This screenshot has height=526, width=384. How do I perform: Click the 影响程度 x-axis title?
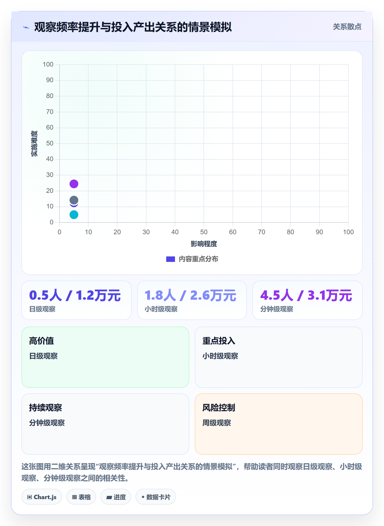(204, 244)
